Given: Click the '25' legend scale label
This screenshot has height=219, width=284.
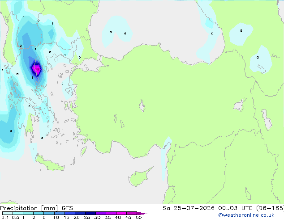Looking at the screenshot, I should pyautogui.click(x=87, y=217).
